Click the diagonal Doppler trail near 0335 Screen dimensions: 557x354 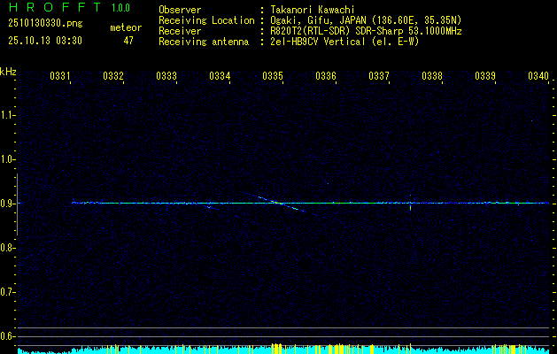(x=281, y=203)
